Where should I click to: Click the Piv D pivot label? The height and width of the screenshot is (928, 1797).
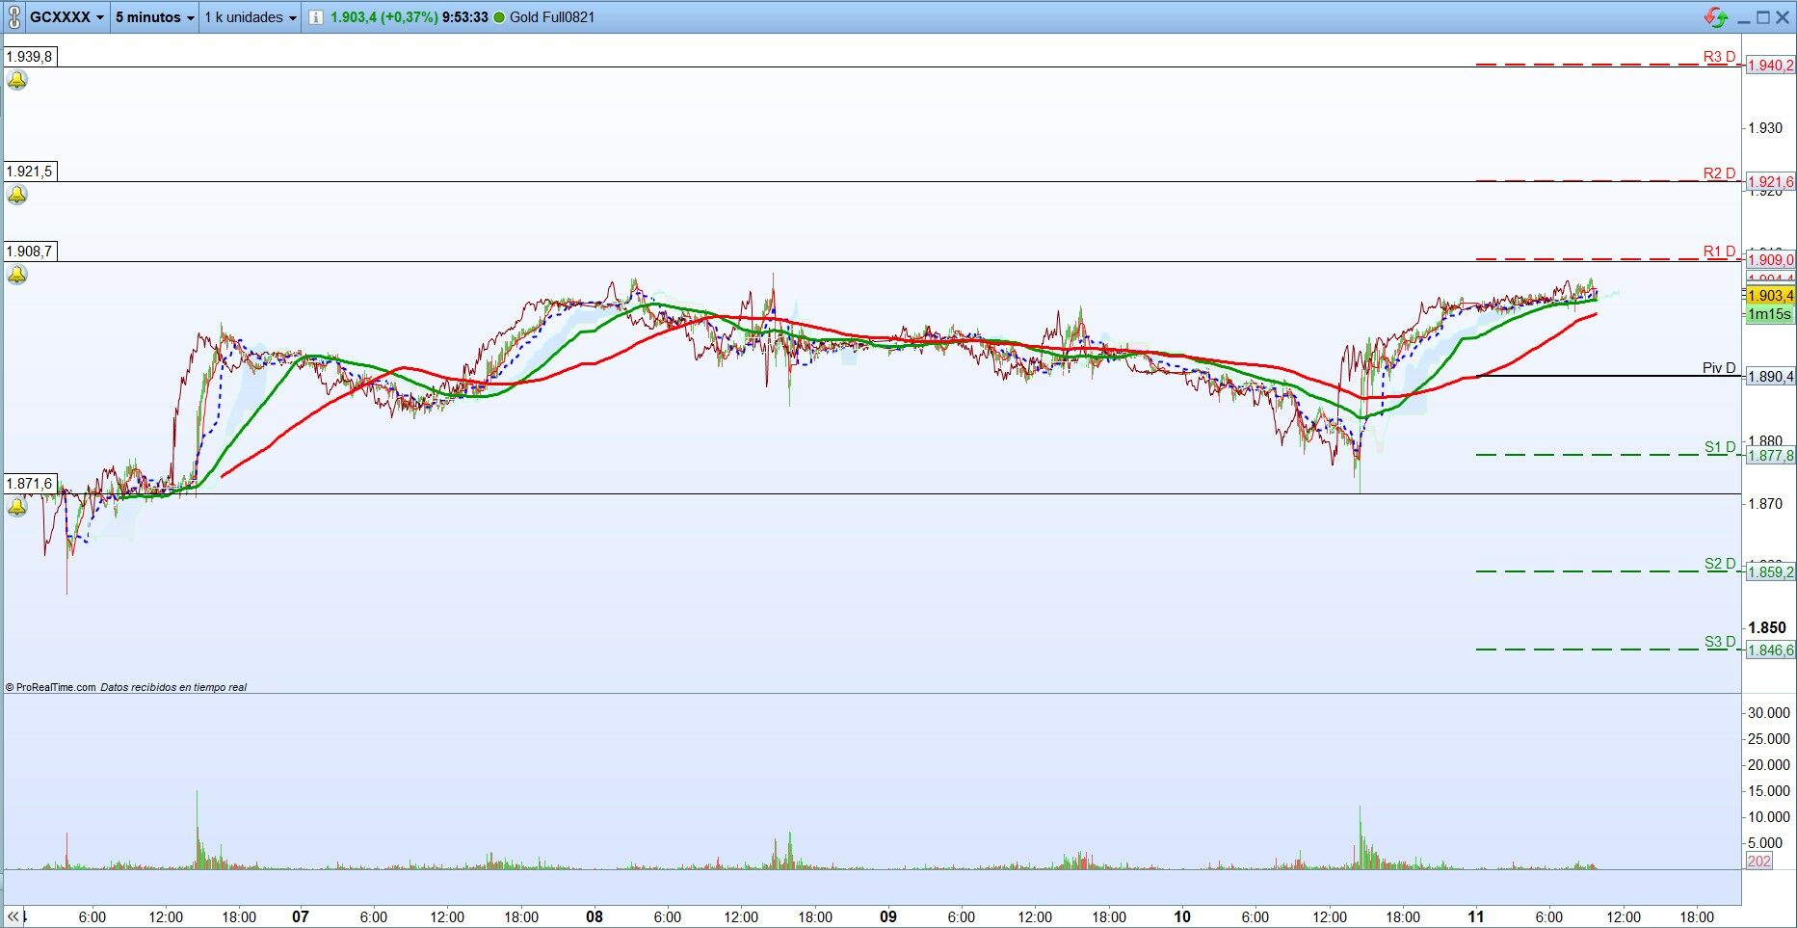point(1719,368)
